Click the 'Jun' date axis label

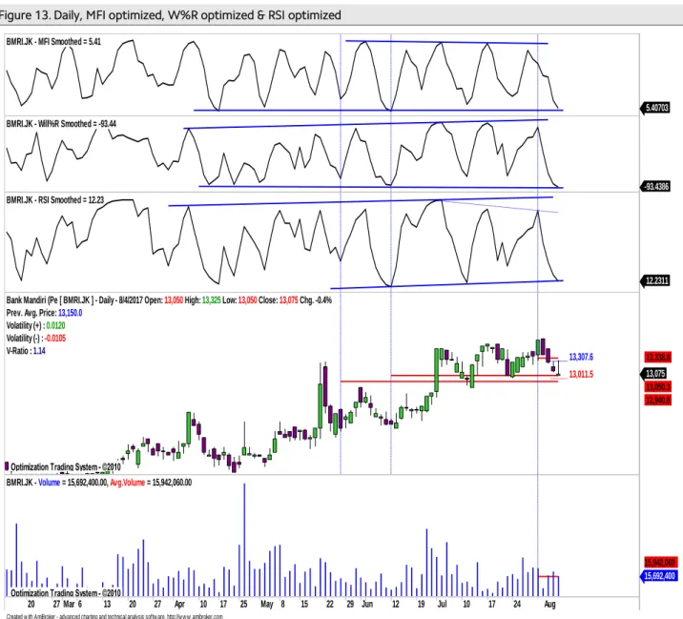[367, 604]
